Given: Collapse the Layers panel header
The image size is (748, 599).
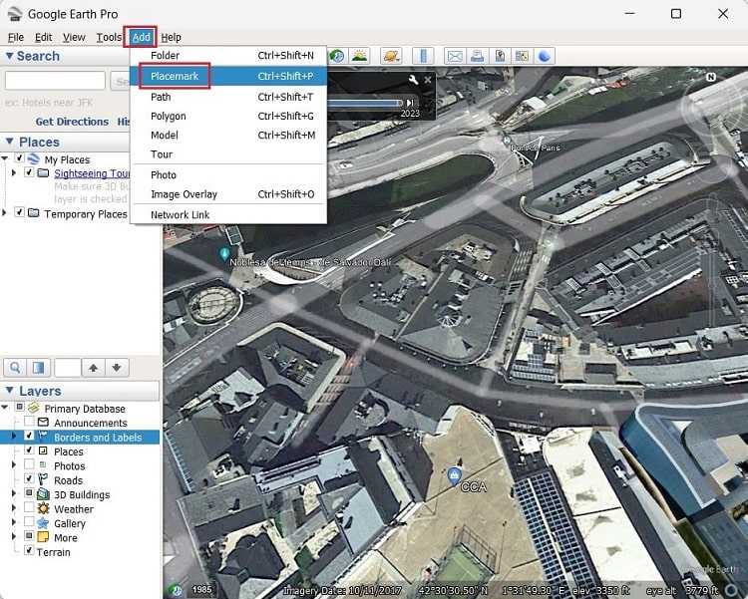Looking at the screenshot, I should pyautogui.click(x=10, y=390).
